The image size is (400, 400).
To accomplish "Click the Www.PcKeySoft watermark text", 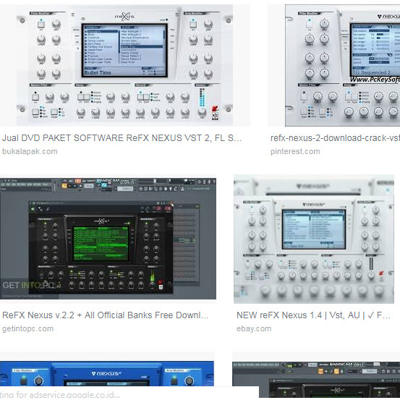I will click(x=375, y=80).
